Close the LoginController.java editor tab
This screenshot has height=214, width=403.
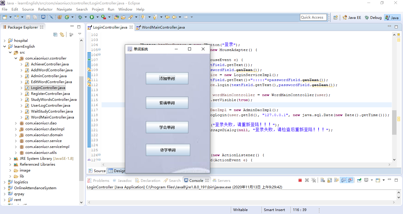pos(131,27)
